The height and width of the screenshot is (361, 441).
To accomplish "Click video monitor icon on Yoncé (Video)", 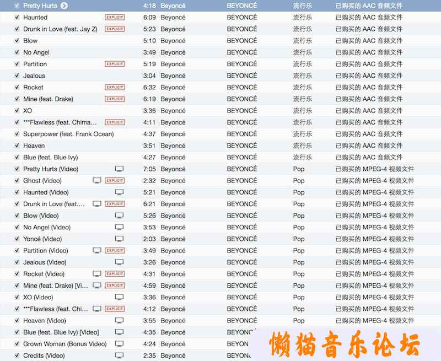I will coord(119,239).
